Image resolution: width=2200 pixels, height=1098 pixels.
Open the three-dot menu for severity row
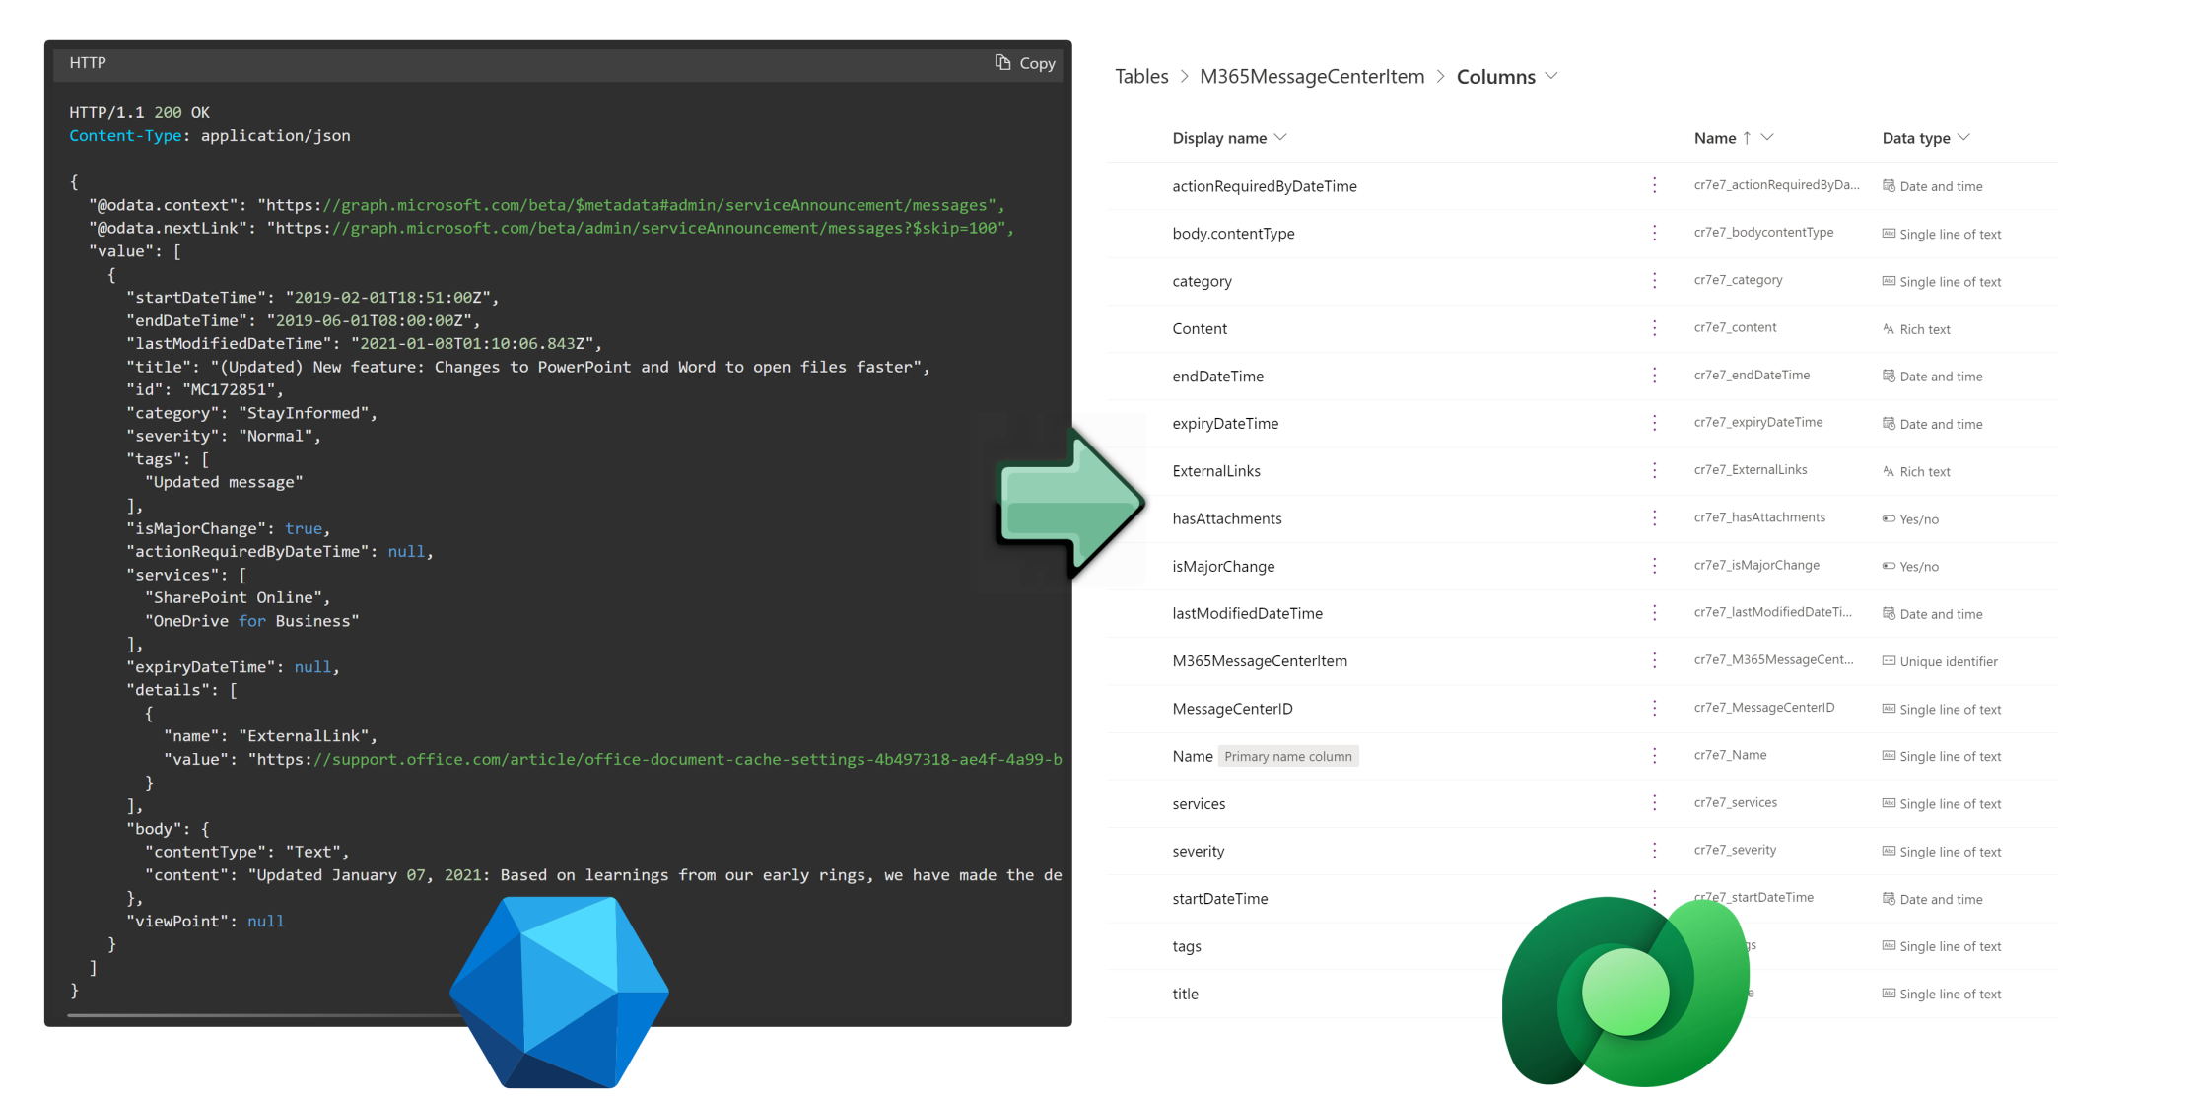pos(1654,851)
